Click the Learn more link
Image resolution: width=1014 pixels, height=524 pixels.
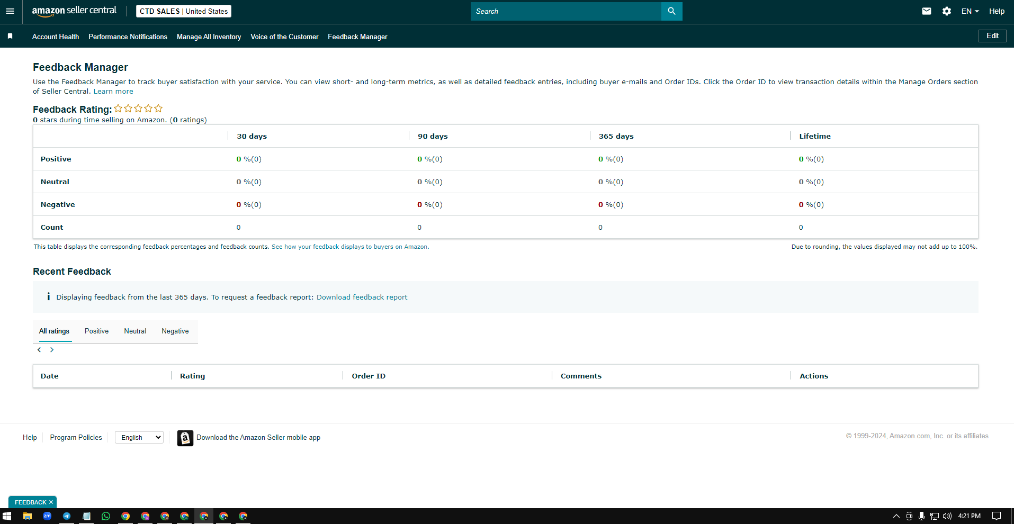tap(113, 91)
